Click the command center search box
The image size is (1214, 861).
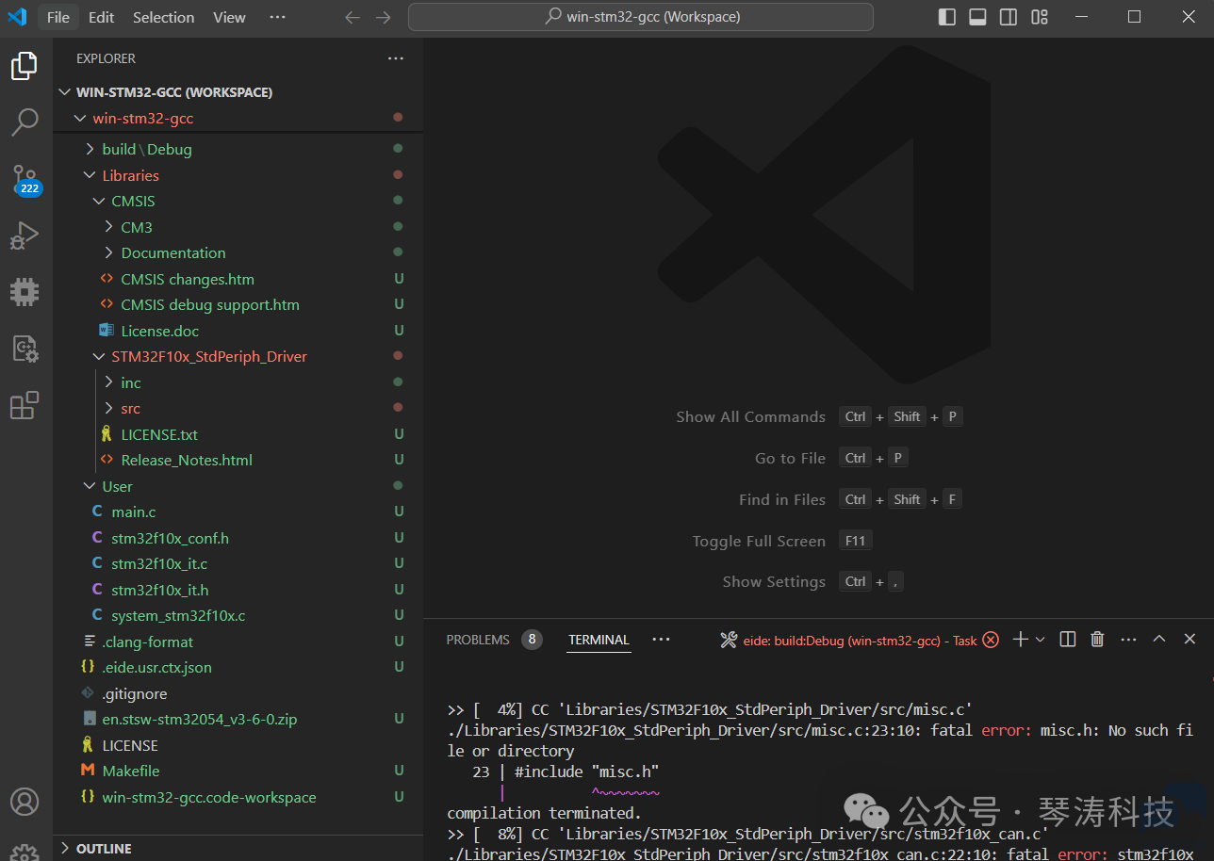click(x=641, y=17)
